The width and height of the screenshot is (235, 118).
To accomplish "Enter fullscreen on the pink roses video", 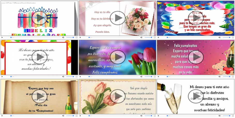I will [x=155, y=37].
